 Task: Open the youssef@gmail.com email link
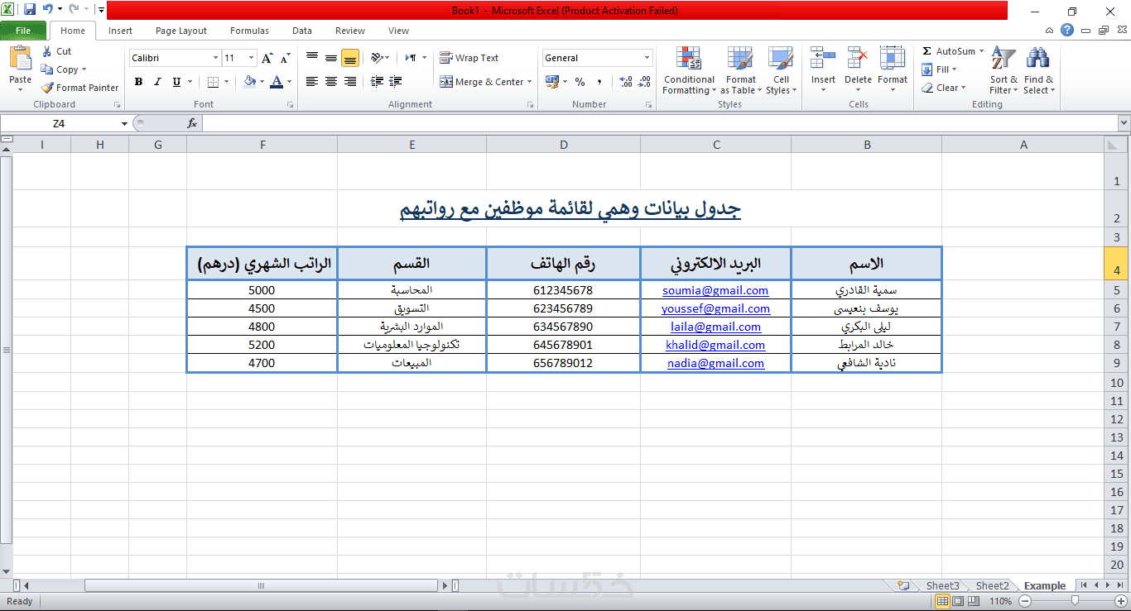(715, 308)
